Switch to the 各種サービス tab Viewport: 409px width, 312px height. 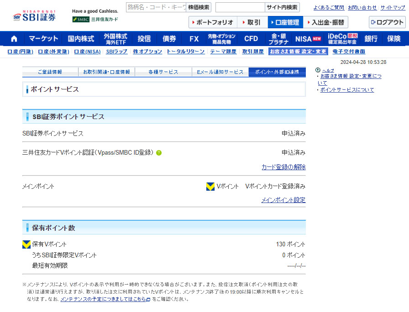tap(163, 72)
